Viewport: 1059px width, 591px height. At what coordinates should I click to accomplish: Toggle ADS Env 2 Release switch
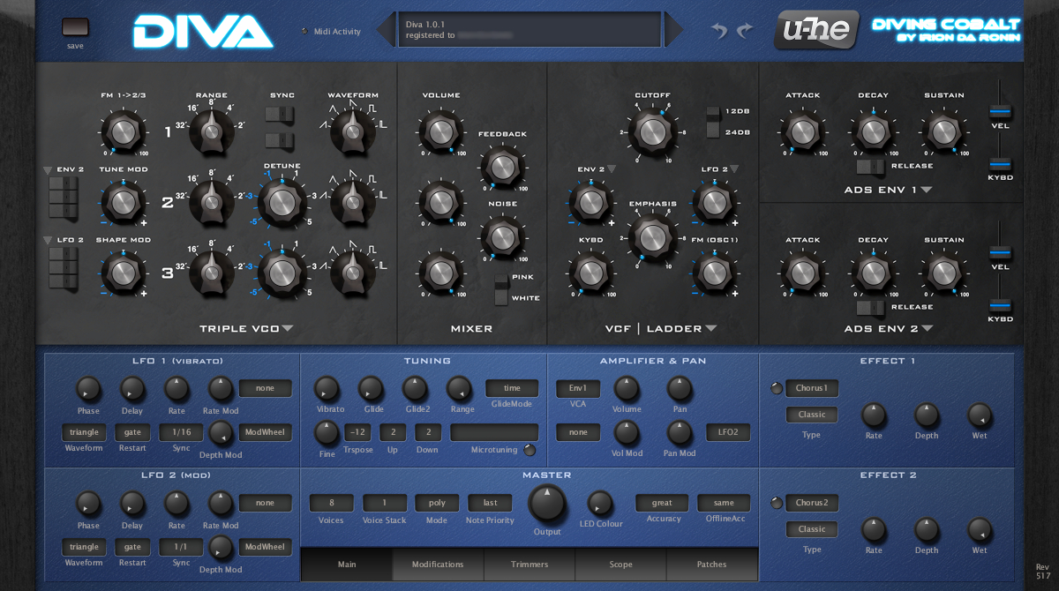click(x=870, y=307)
